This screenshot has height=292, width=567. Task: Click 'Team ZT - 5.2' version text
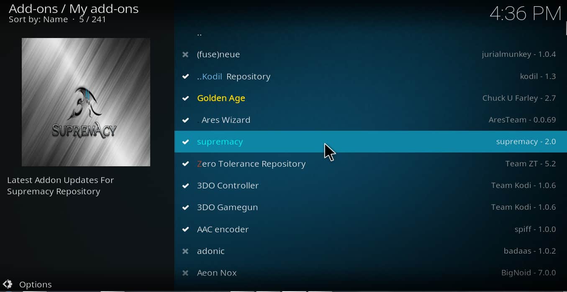(x=531, y=164)
